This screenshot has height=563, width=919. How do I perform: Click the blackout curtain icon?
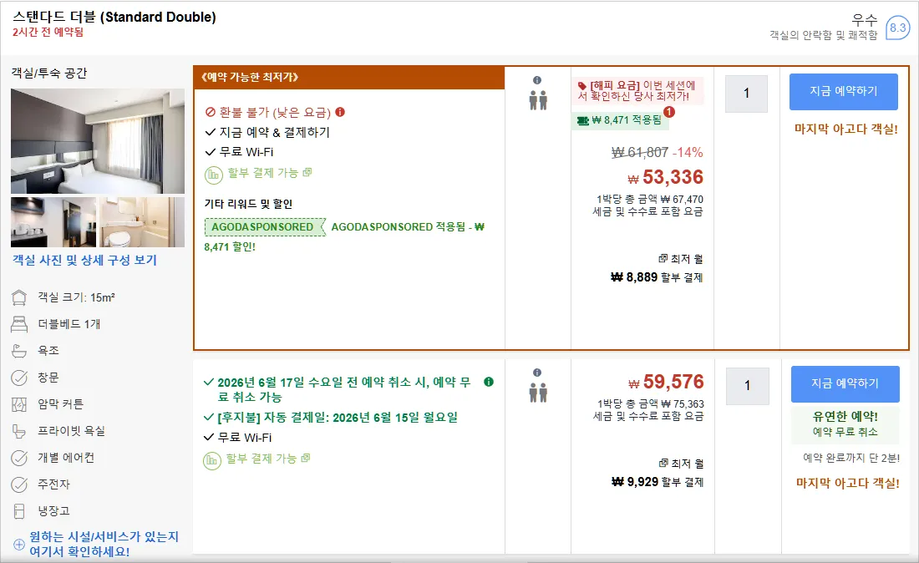click(19, 404)
